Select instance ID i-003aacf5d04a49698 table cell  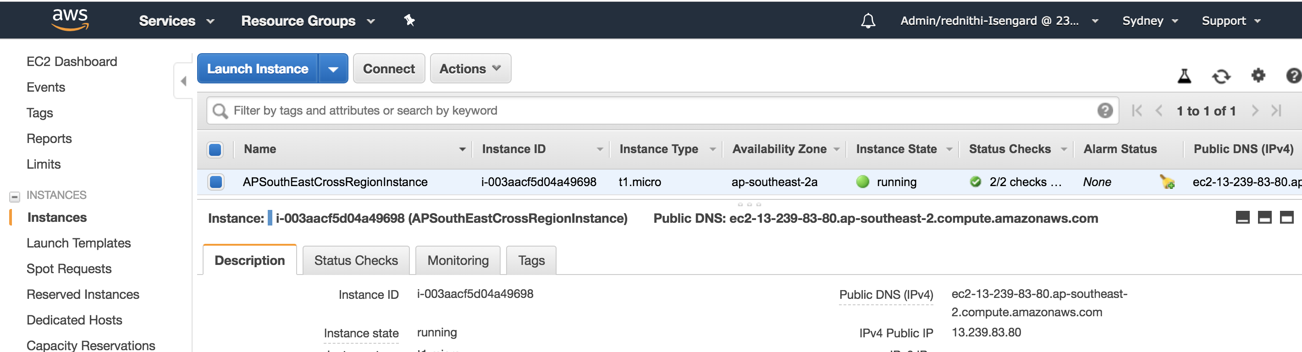pyautogui.click(x=538, y=182)
